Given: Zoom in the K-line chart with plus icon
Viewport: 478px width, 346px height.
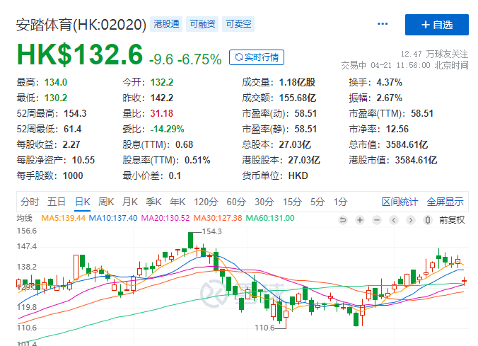Looking at the screenshot, I should click(x=360, y=220).
